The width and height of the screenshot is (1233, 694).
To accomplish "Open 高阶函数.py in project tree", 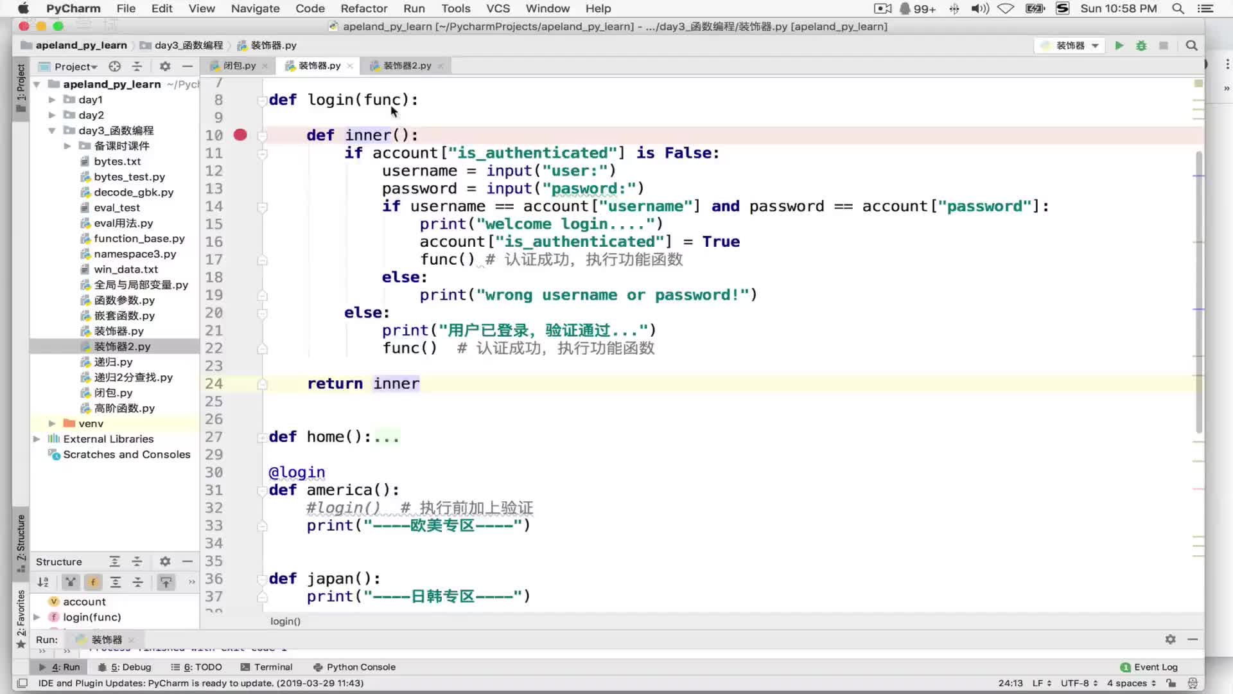I will coord(124,408).
